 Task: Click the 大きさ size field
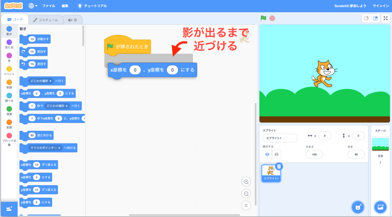tap(314, 155)
